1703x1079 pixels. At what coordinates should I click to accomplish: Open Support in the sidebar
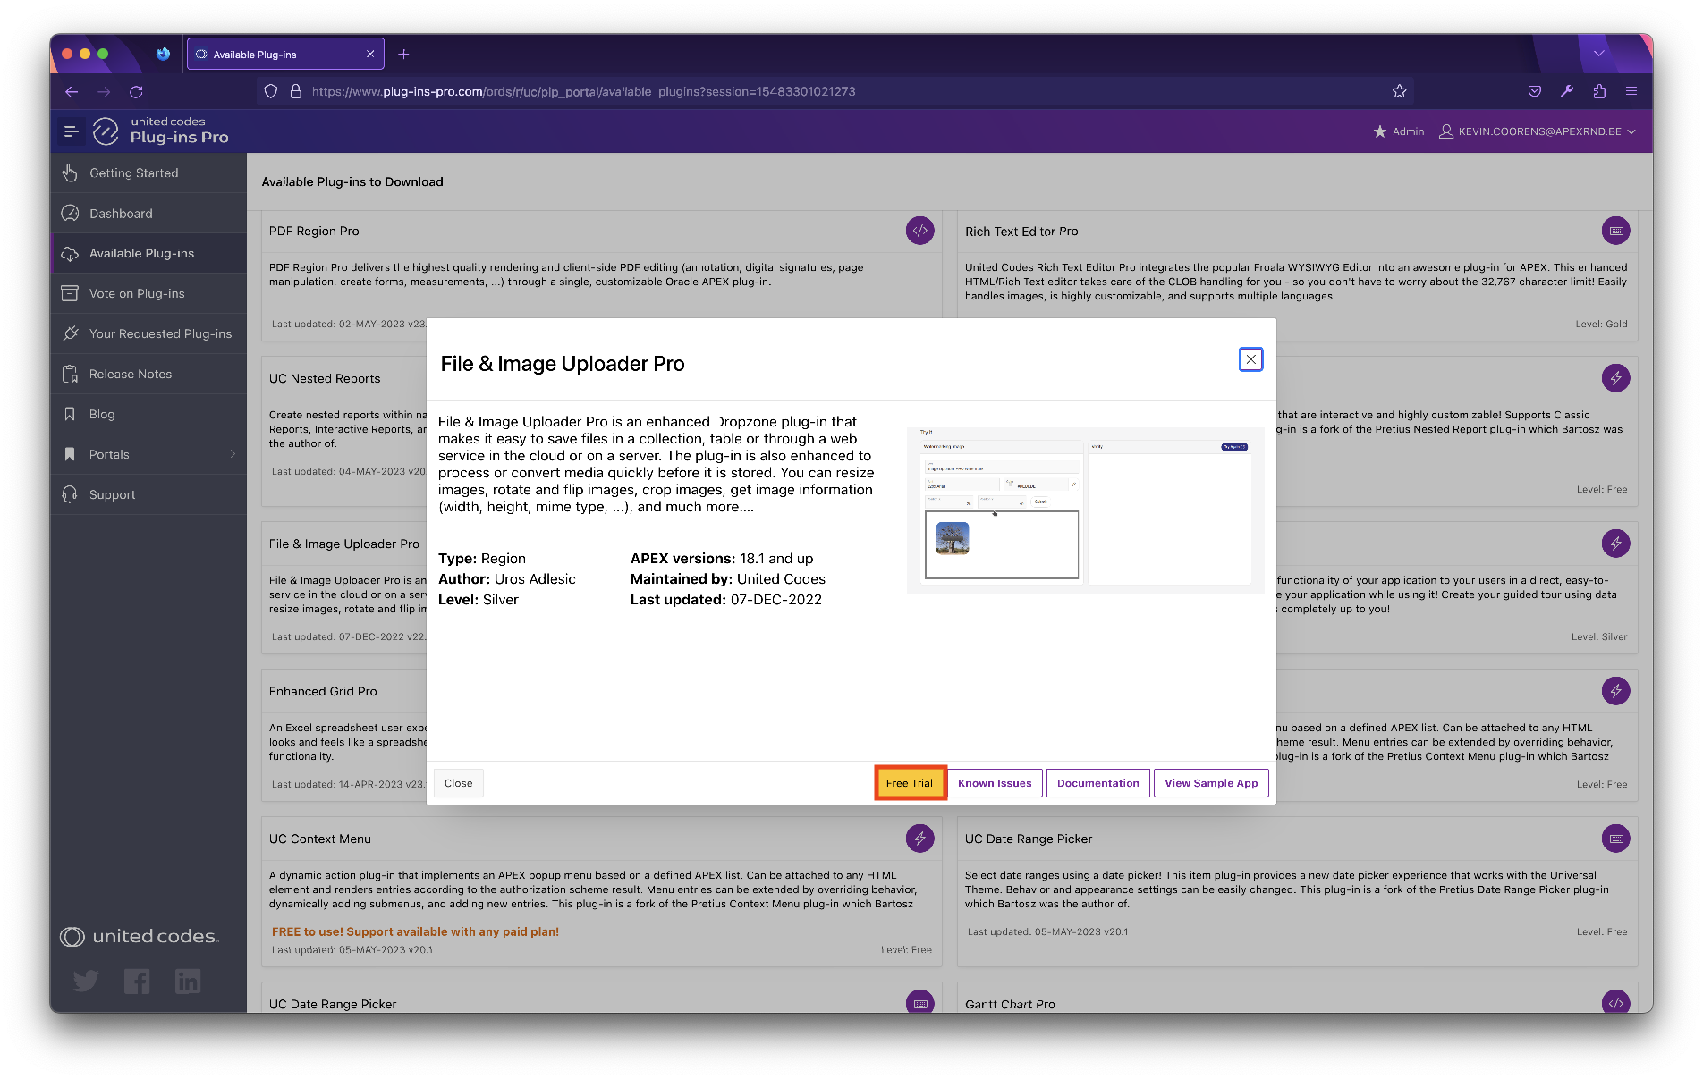point(148,494)
